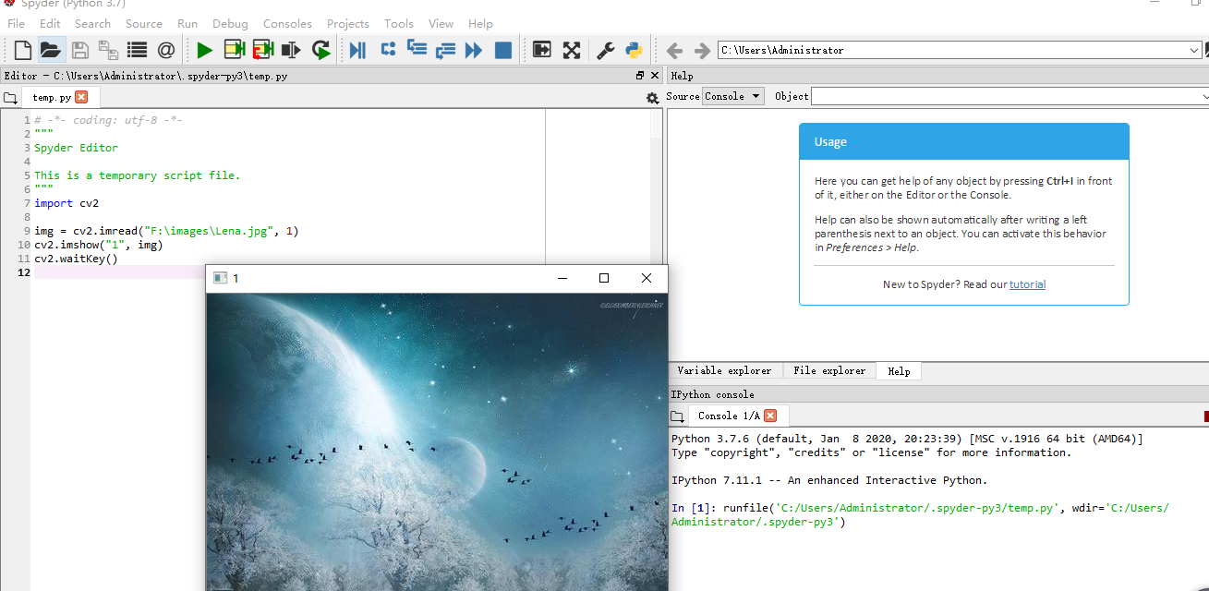This screenshot has width=1209, height=591.
Task: Switch to Variable explorer tab
Action: point(724,370)
